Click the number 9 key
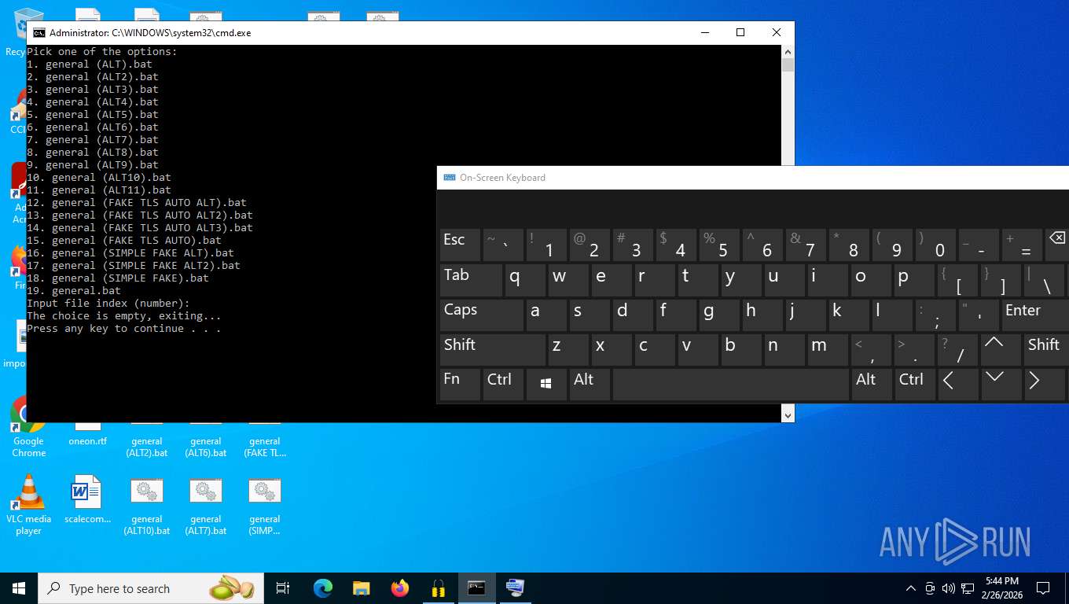The width and height of the screenshot is (1069, 604). click(892, 245)
